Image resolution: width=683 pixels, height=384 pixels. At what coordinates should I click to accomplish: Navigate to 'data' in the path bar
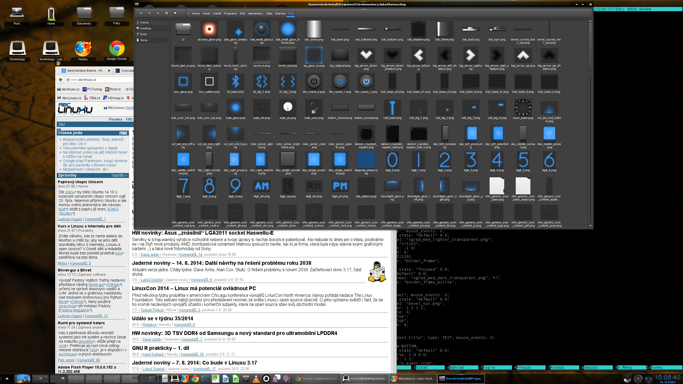point(269,13)
